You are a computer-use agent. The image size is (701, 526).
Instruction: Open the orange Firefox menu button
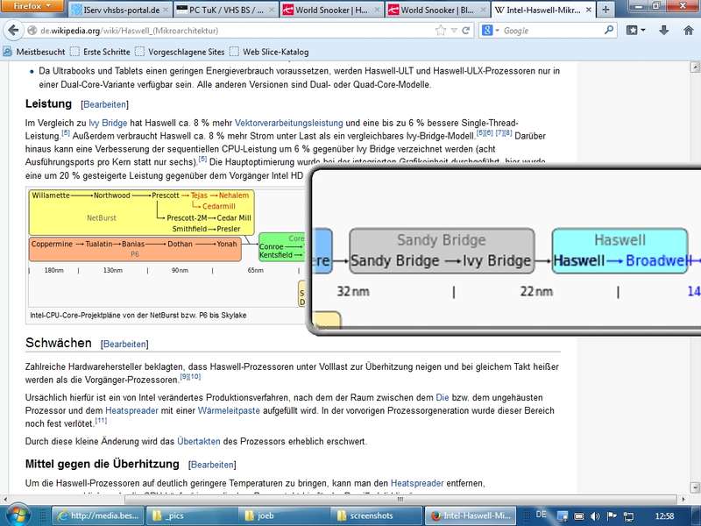[x=32, y=6]
